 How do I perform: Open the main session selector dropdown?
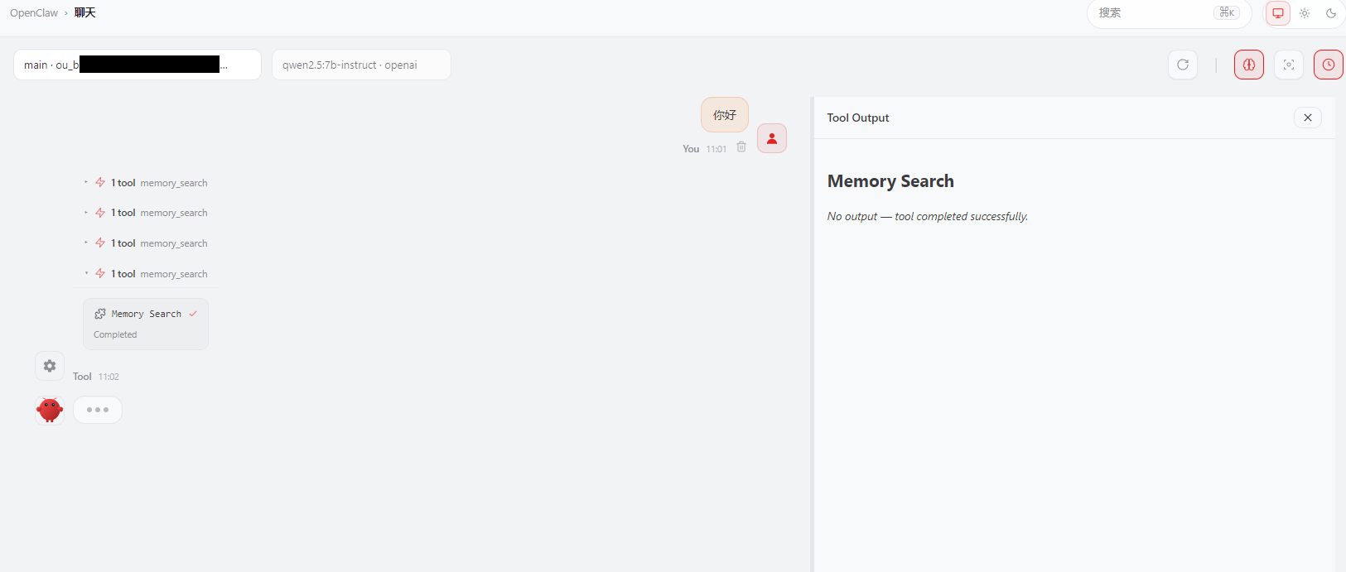(137, 65)
